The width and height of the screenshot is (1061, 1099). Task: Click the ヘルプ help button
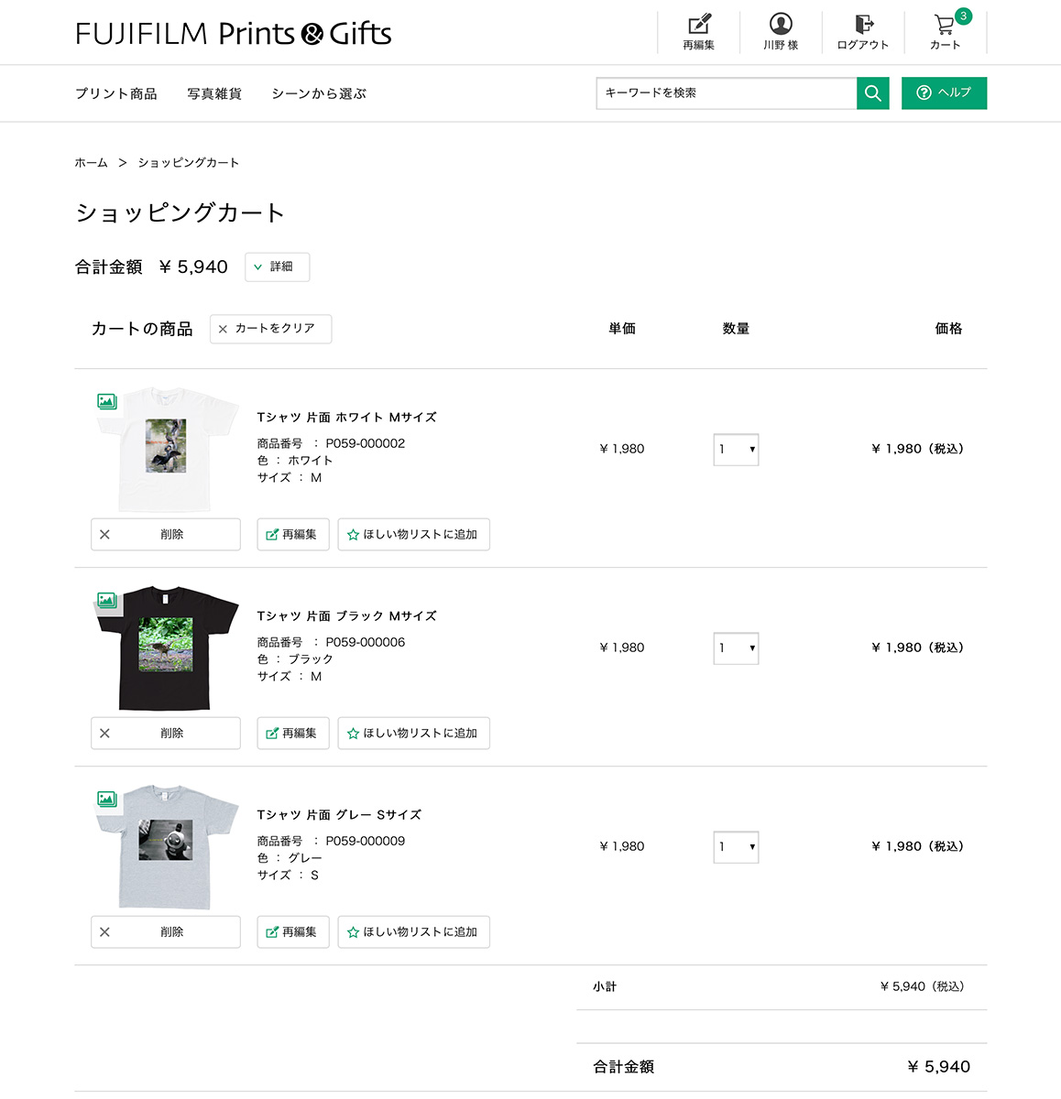pos(944,93)
